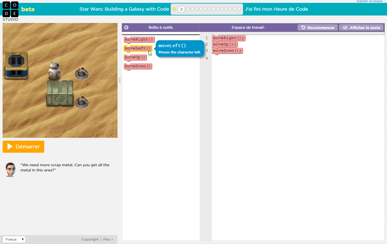Open the Copyright link in the footer

pos(90,239)
